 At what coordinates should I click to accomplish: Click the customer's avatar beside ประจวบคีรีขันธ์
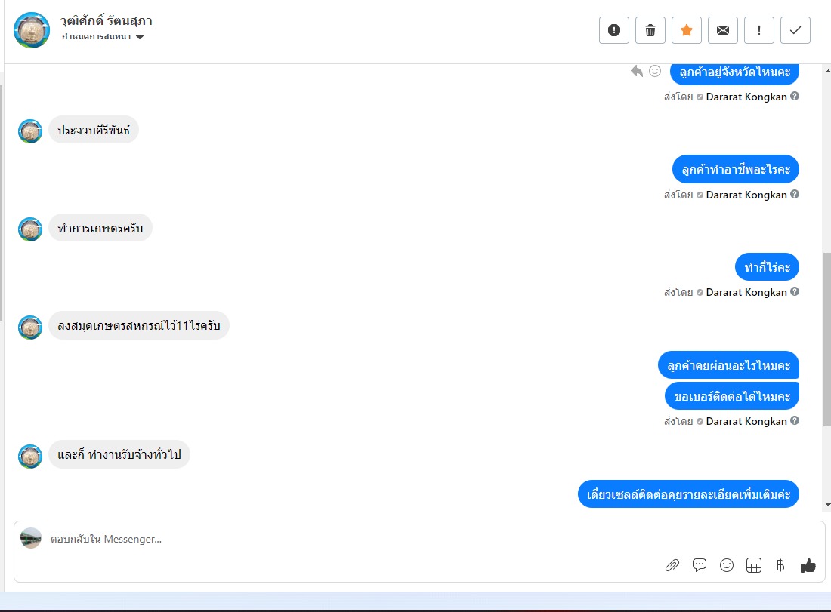(30, 131)
